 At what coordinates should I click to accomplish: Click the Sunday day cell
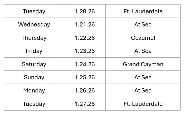coord(34,78)
